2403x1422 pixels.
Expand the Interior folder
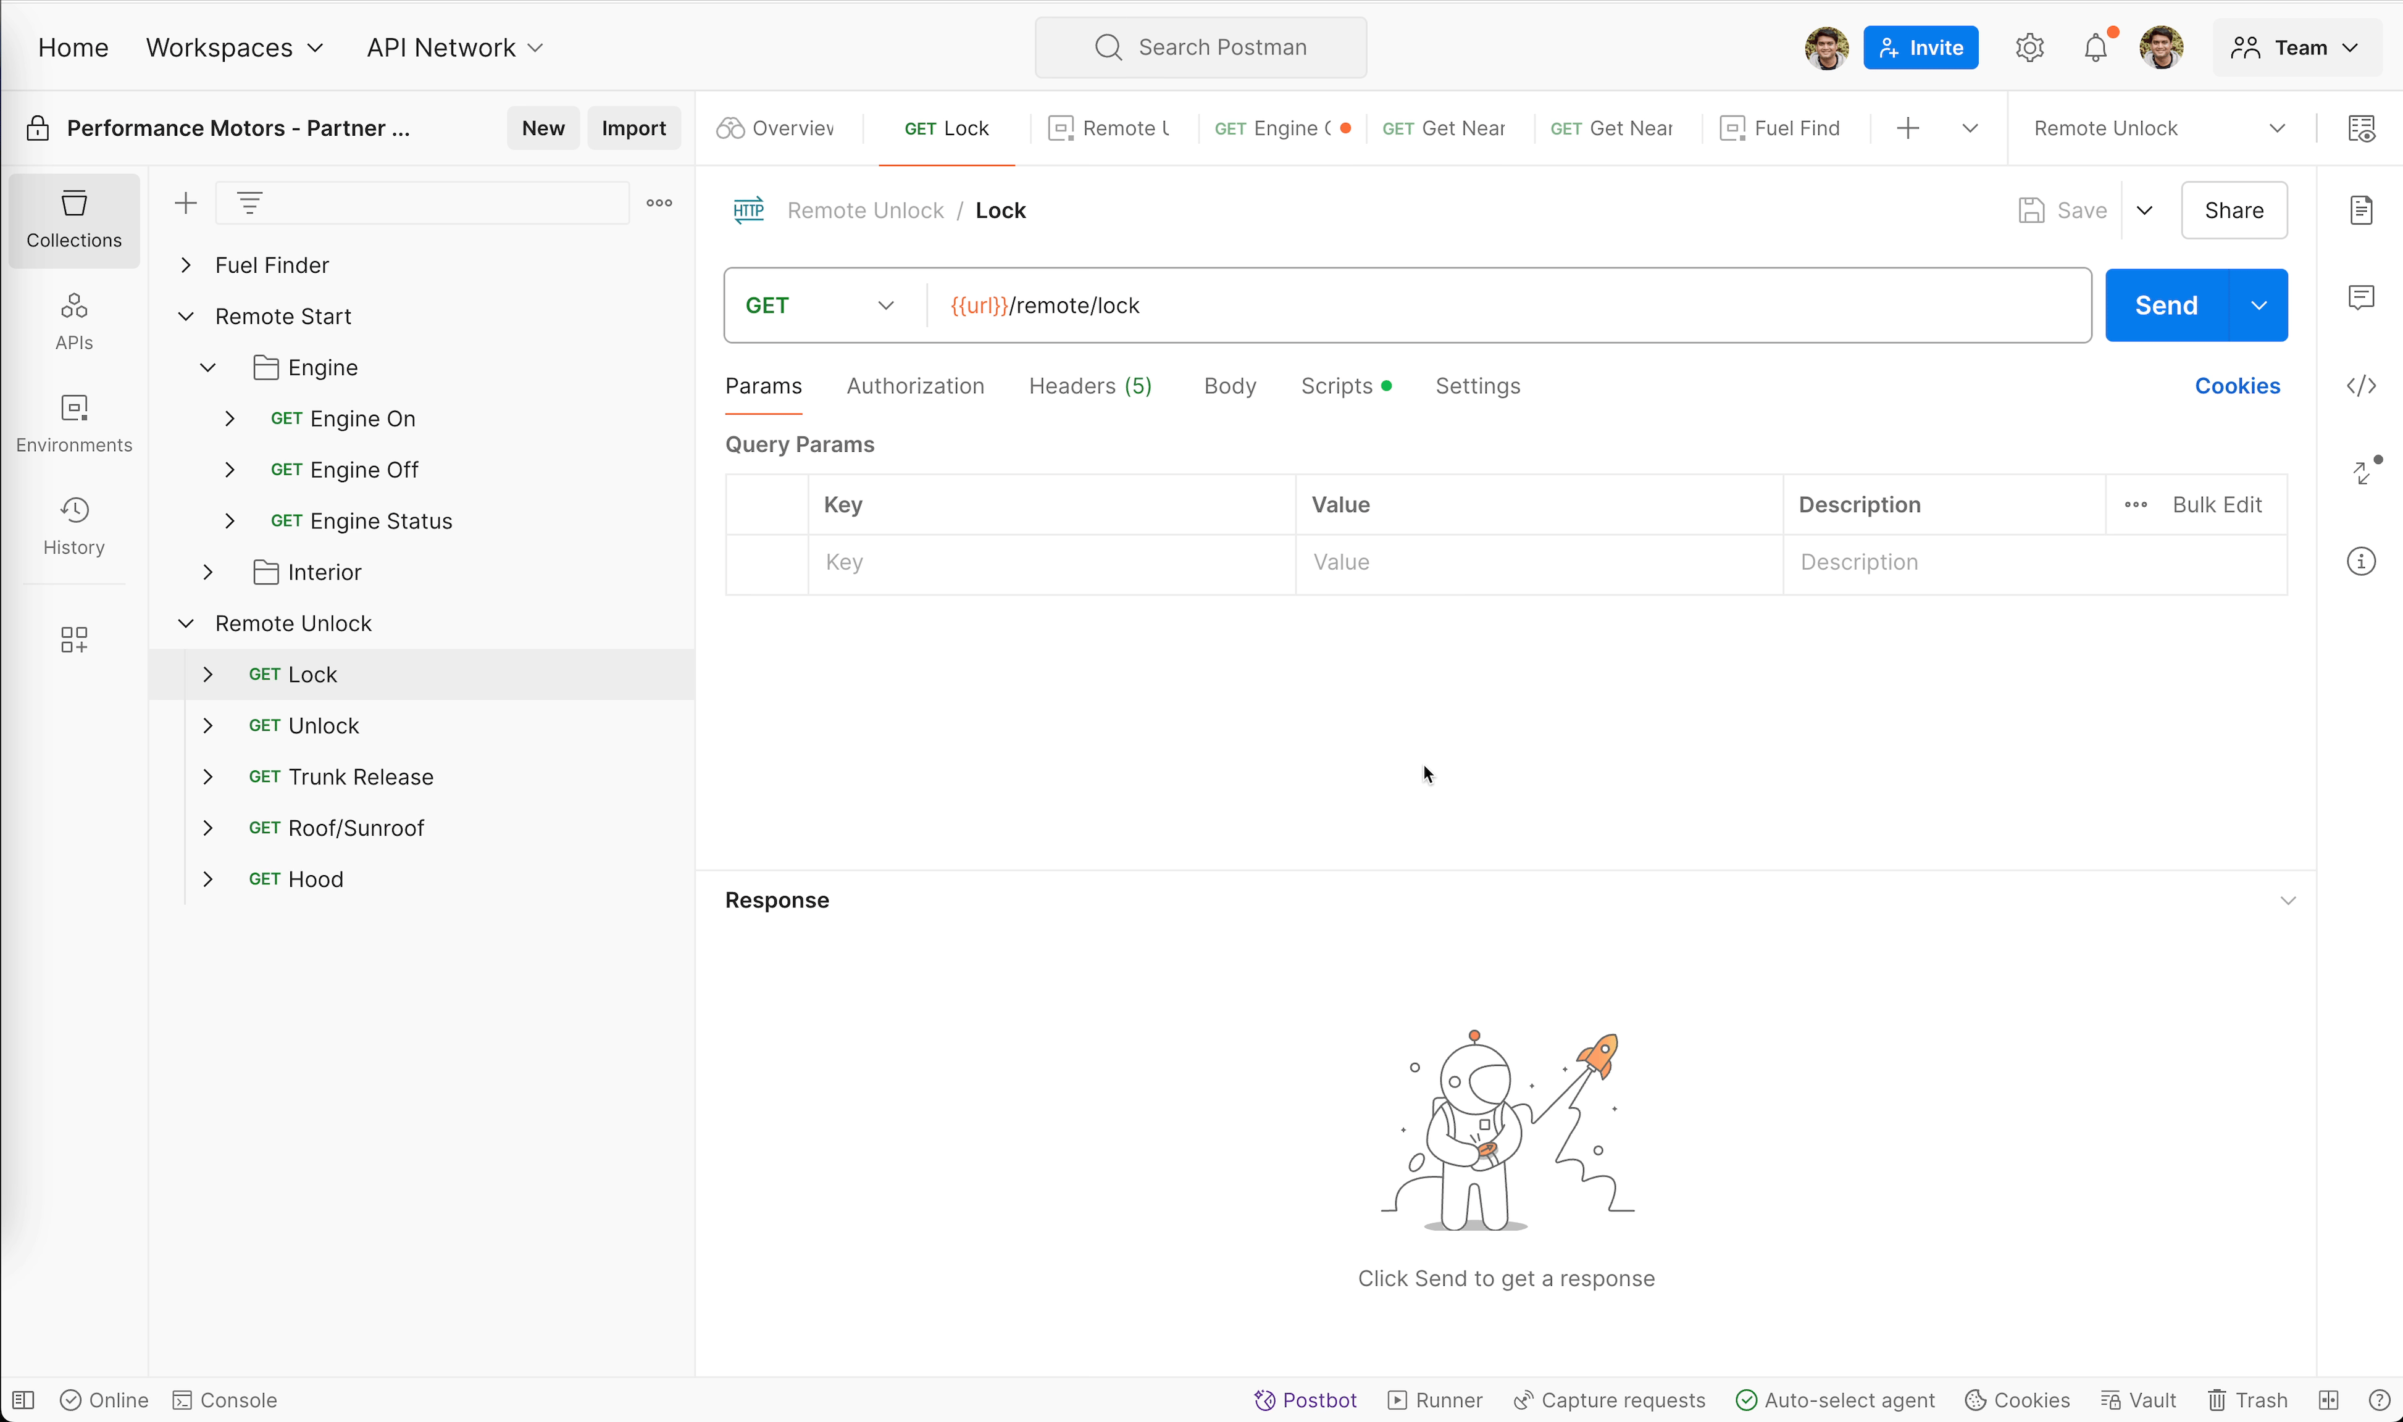pyautogui.click(x=208, y=572)
